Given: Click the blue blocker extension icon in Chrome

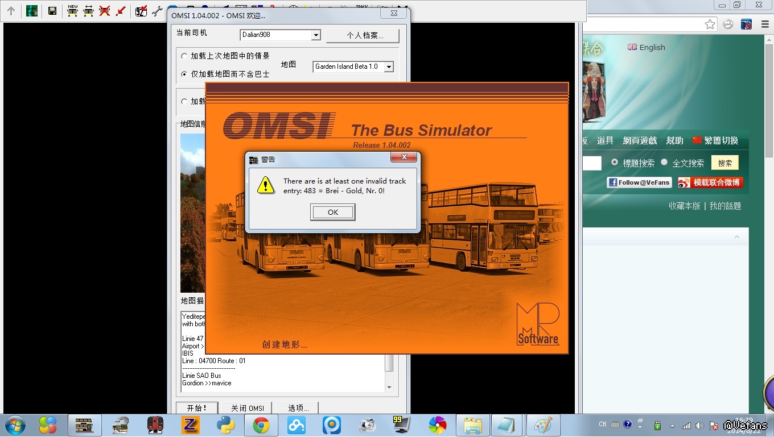Looking at the screenshot, I should coord(746,24).
